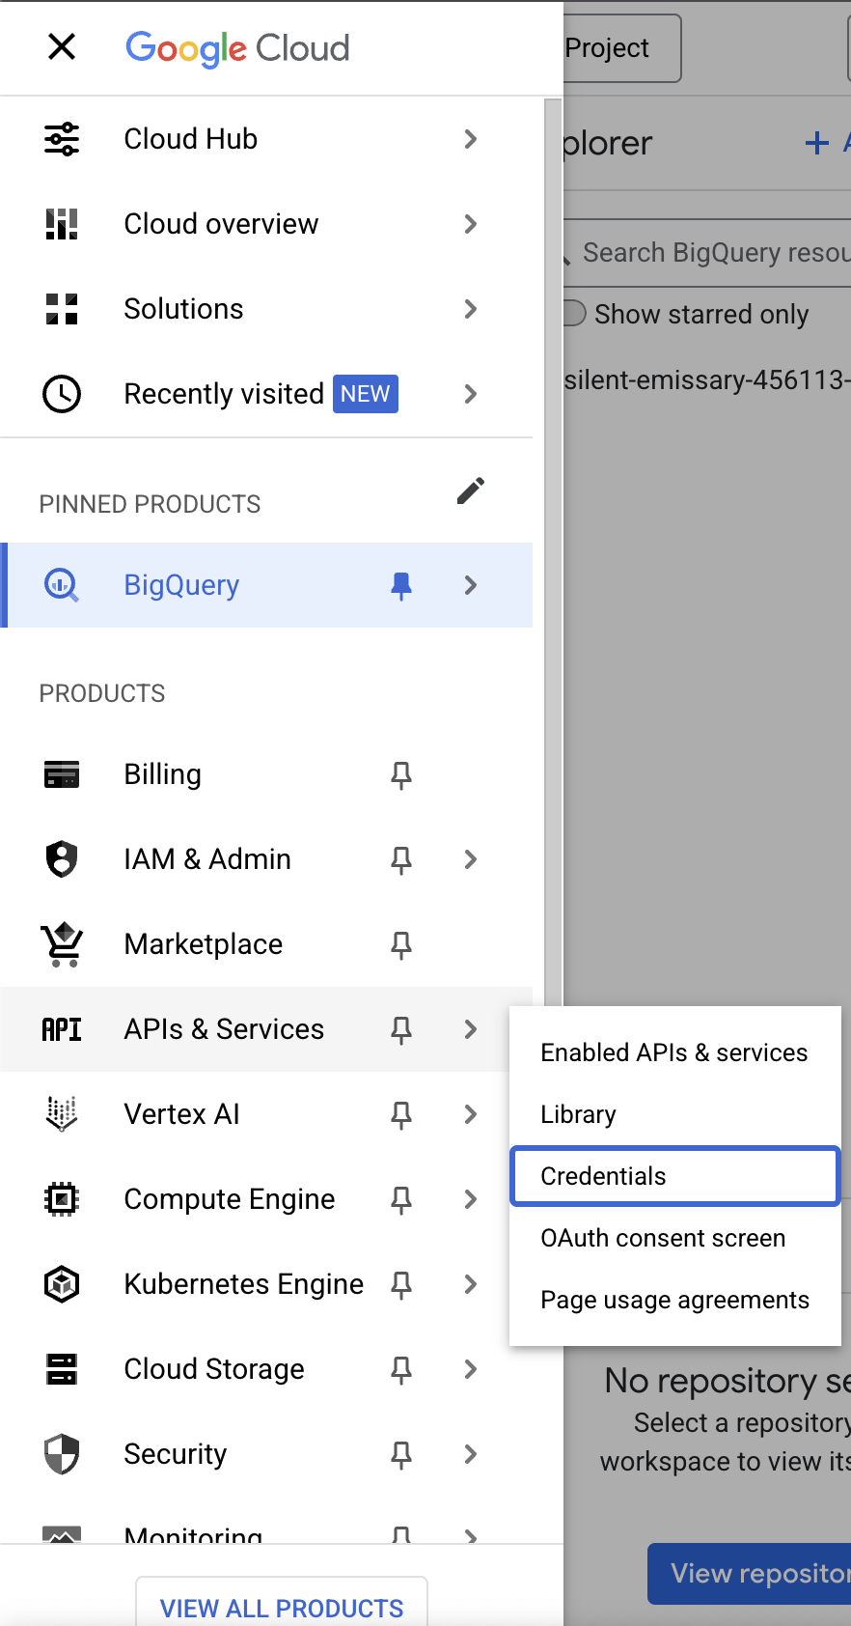Open Enabled APIs & services
851x1626 pixels.
(x=674, y=1052)
